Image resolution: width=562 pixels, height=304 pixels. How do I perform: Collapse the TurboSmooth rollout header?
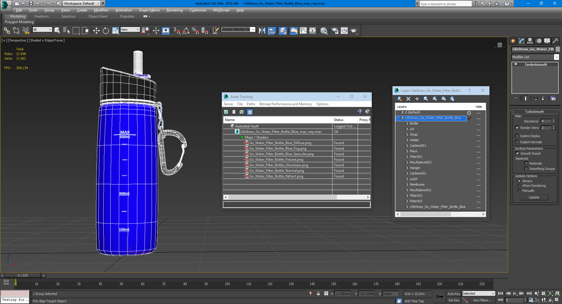point(534,112)
